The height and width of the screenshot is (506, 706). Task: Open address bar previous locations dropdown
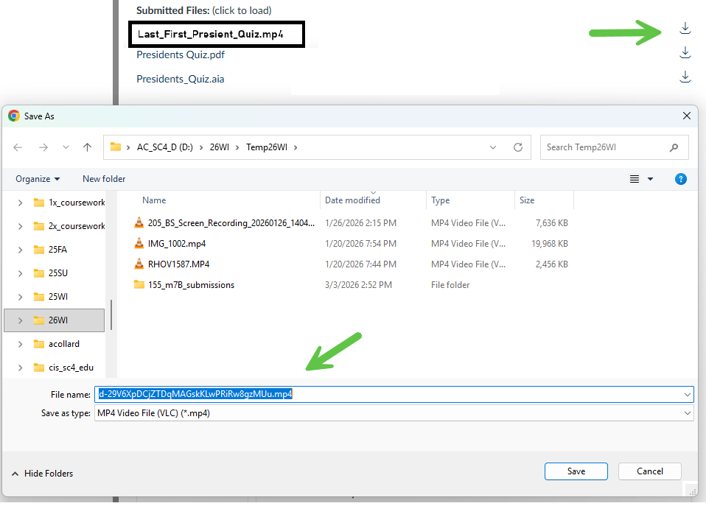(493, 147)
